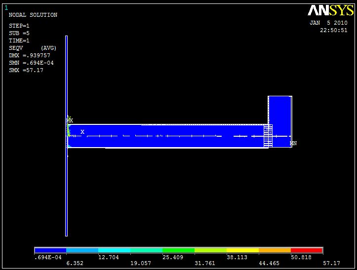Click the hatched mesh region near the block
Screen dimensions: 357x270
268,136
